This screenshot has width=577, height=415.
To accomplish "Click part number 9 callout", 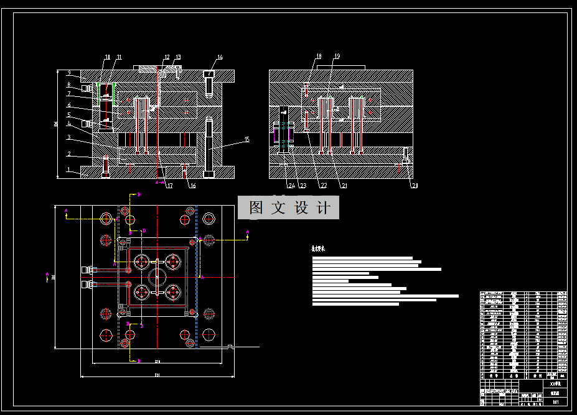I will [69, 73].
